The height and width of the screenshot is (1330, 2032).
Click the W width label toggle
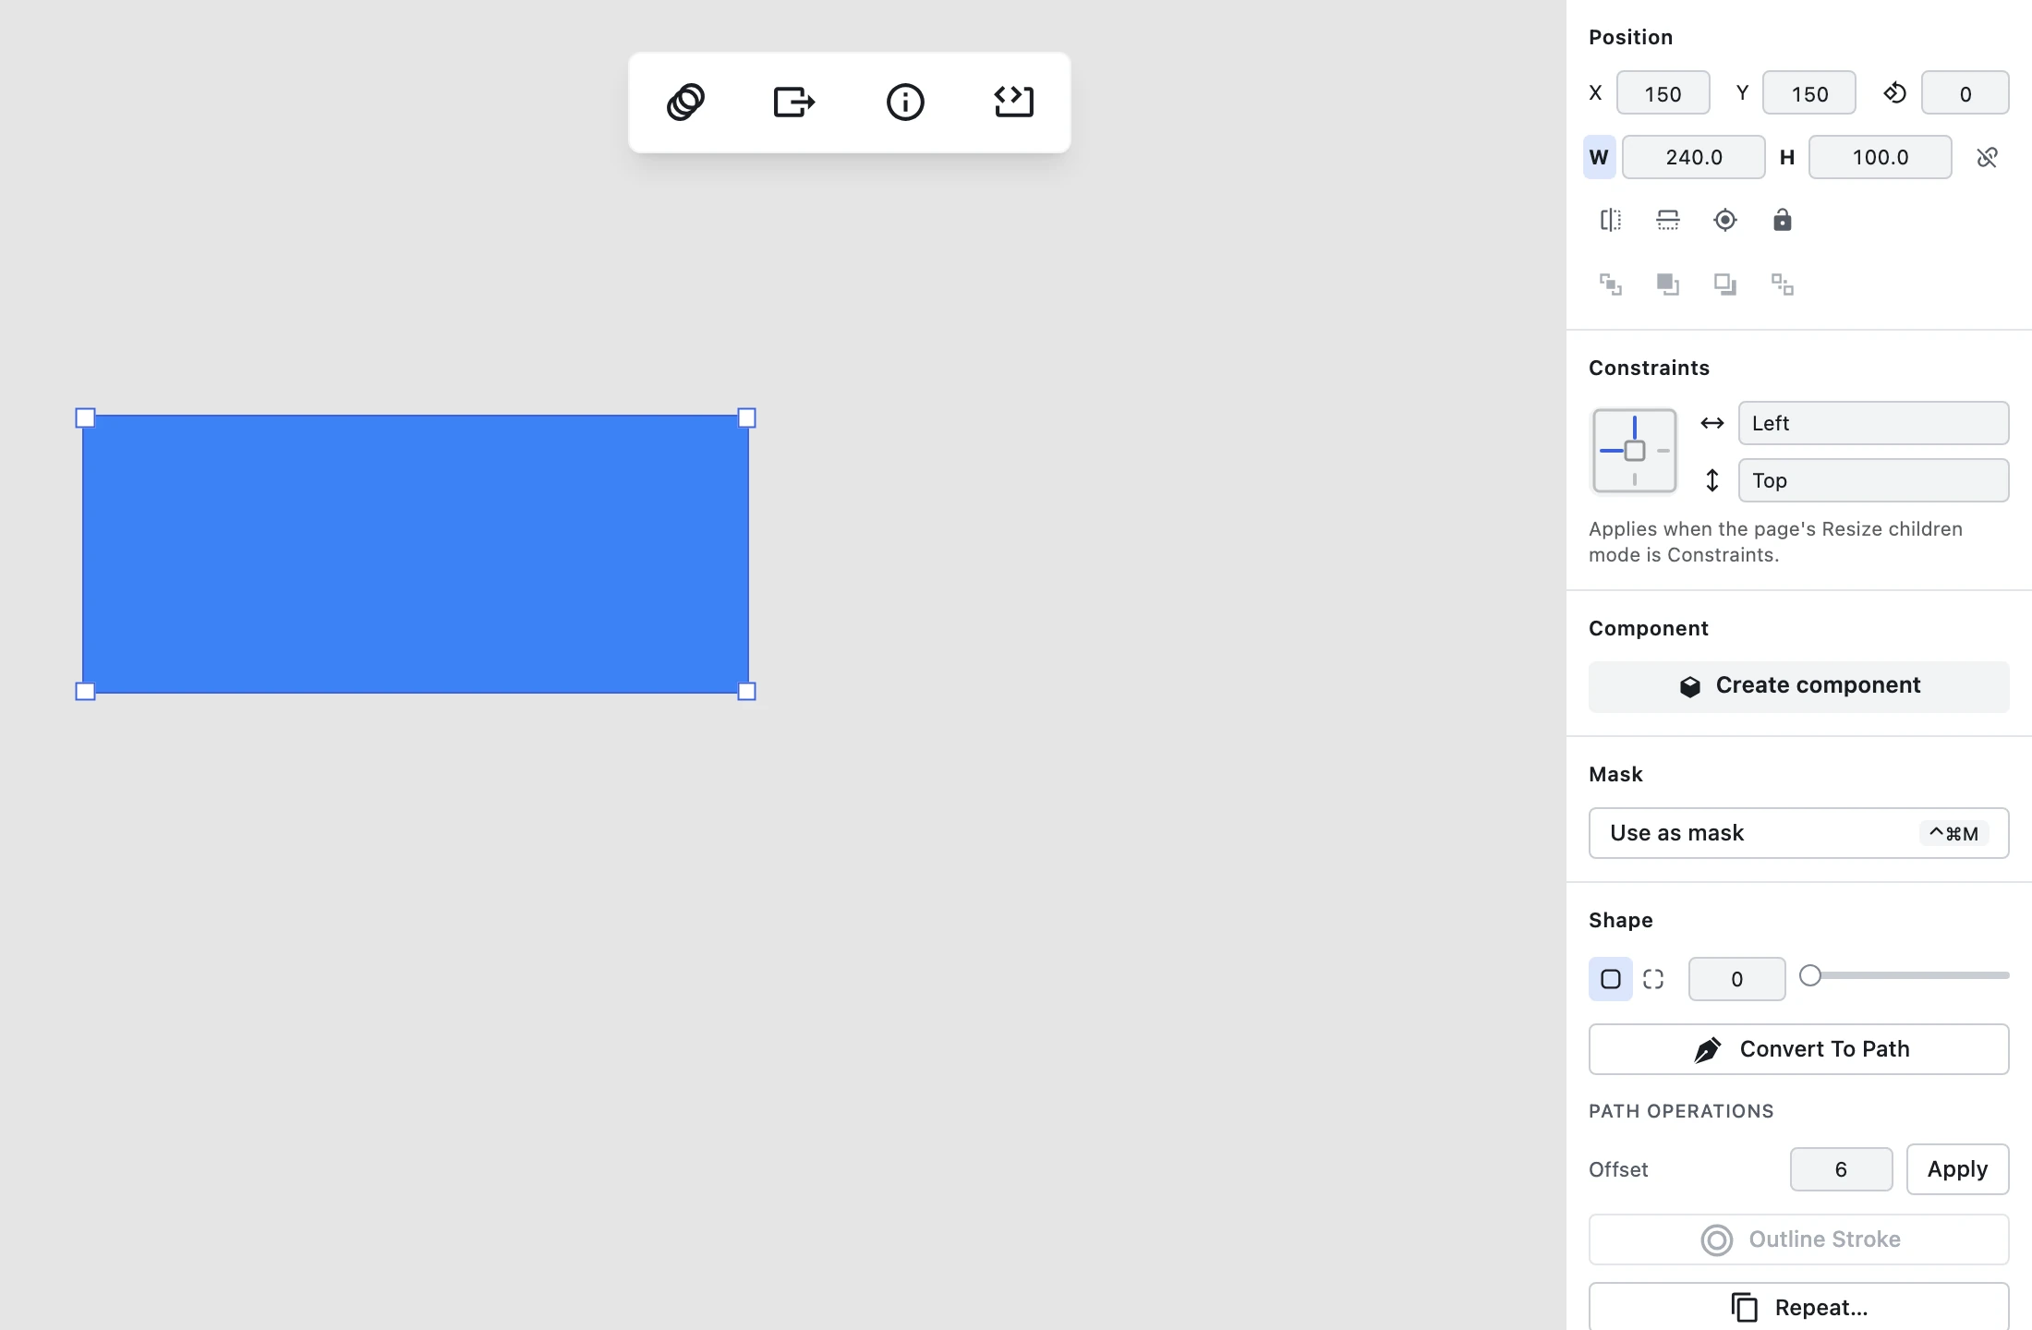click(x=1600, y=157)
